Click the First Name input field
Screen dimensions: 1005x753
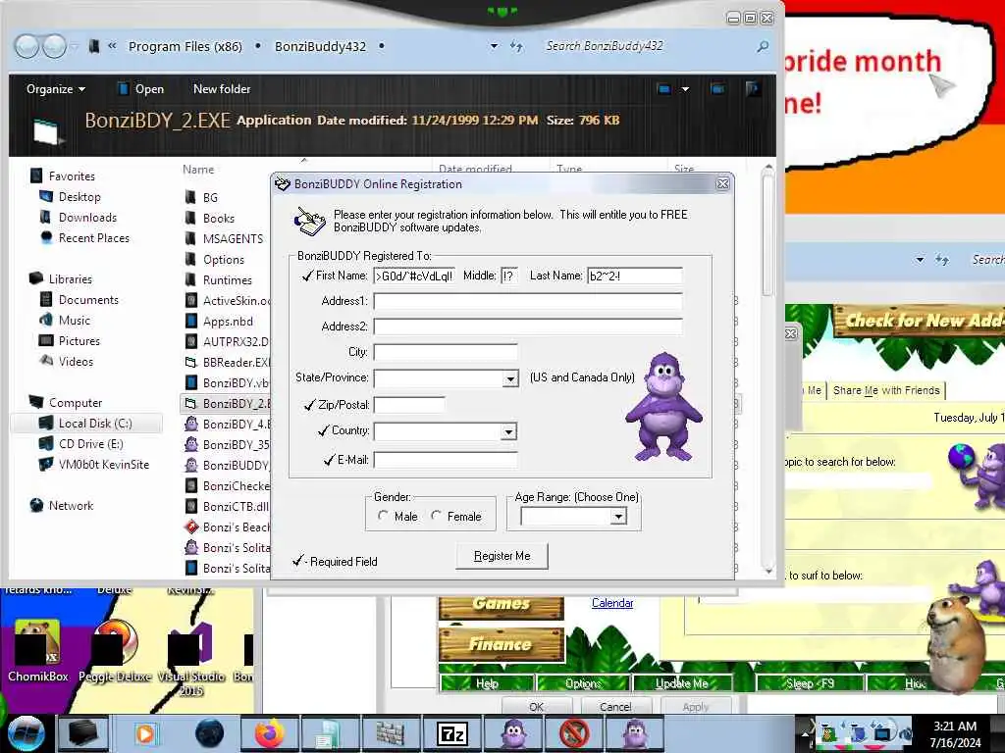(414, 276)
